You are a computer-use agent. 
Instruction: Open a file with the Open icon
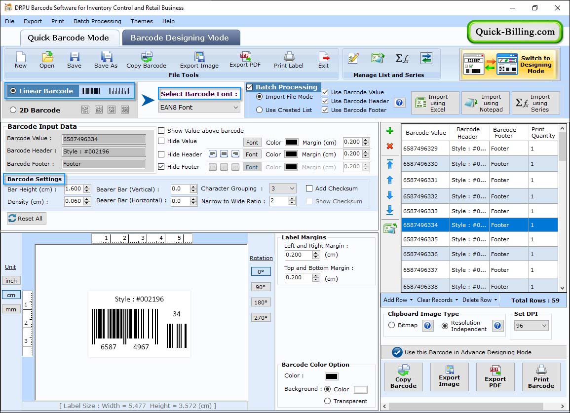pyautogui.click(x=47, y=60)
